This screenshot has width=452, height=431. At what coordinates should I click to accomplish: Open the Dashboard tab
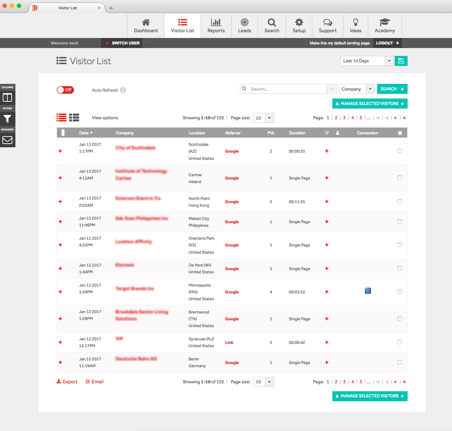146,26
